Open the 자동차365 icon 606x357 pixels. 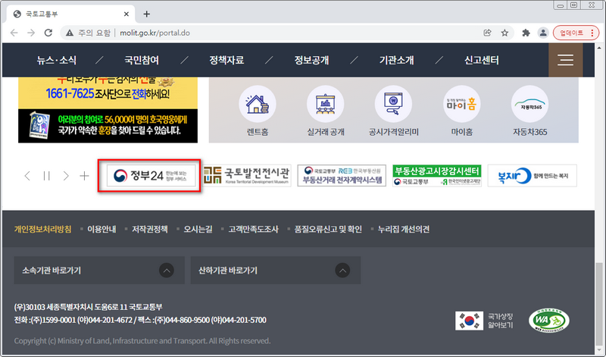[529, 104]
